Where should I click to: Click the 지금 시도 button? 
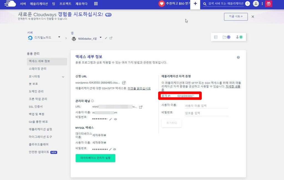(x=236, y=16)
